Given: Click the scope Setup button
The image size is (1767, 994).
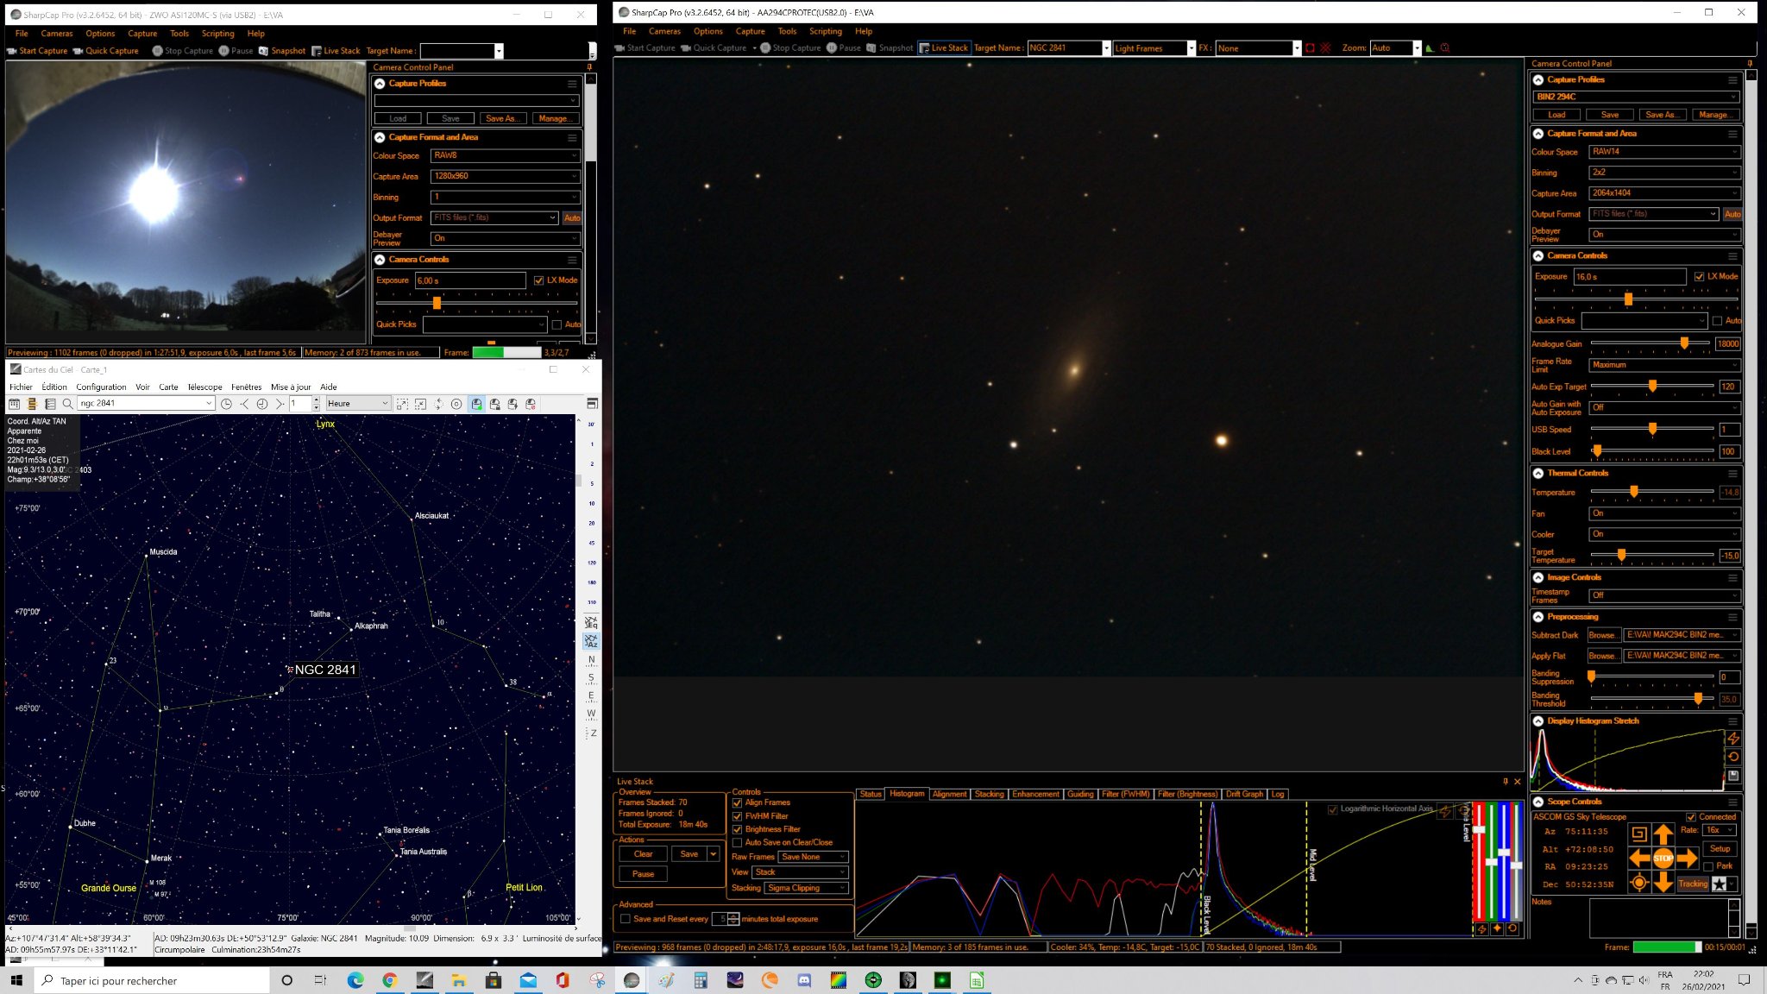Looking at the screenshot, I should [x=1720, y=849].
